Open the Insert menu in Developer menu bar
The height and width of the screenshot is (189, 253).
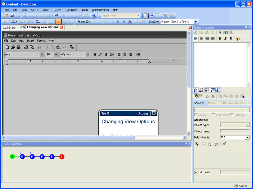(46, 10)
